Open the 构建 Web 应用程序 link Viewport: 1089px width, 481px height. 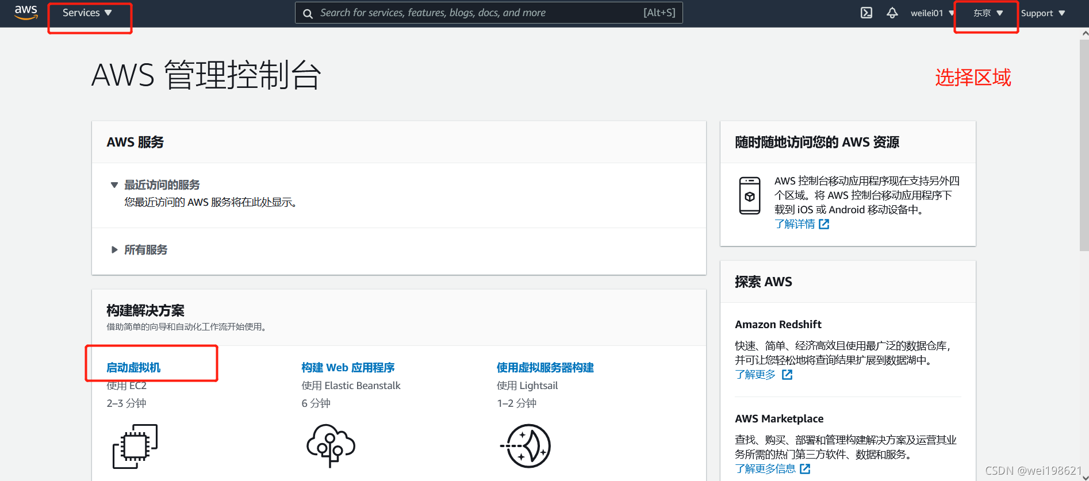click(348, 368)
